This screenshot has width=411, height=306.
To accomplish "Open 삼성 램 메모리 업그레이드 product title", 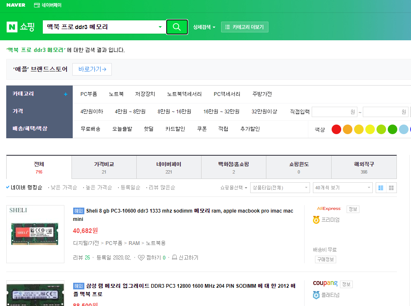I will click(184, 290).
